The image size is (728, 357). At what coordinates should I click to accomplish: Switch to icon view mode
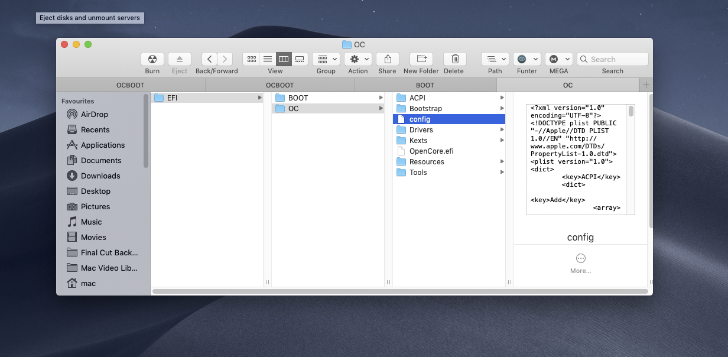[x=251, y=59]
